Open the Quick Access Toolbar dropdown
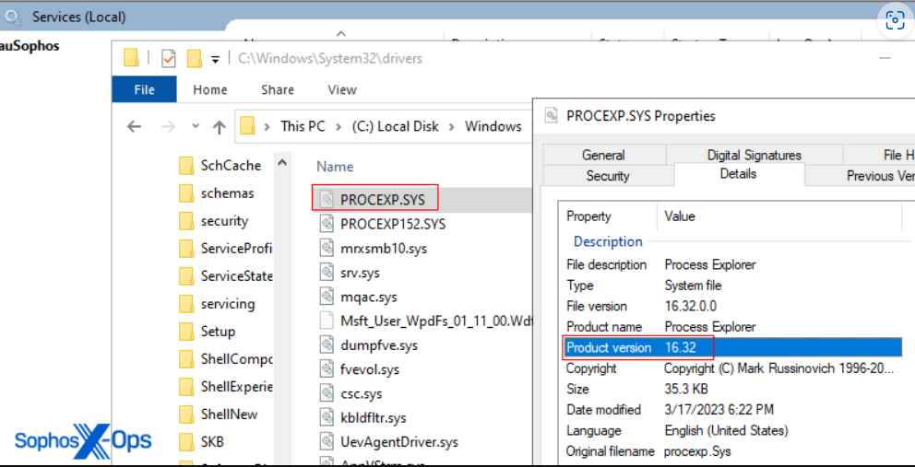 (215, 59)
